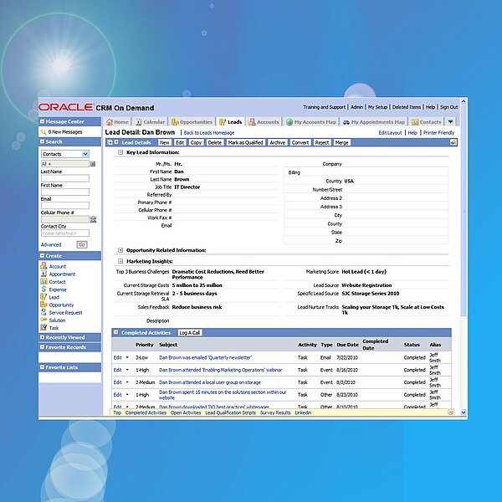Click the Log A Call button

(189, 333)
